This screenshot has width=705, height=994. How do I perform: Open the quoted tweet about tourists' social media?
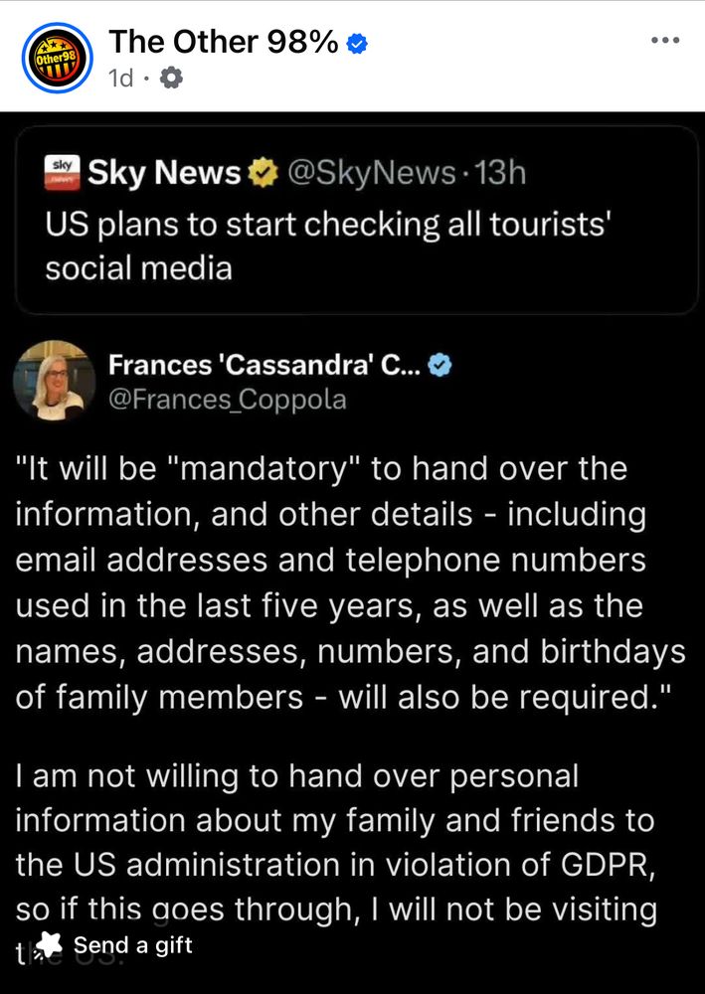click(356, 220)
